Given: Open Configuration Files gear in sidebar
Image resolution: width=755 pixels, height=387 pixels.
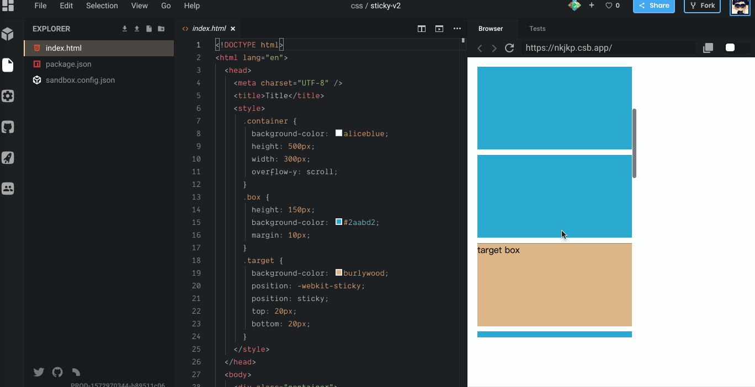Looking at the screenshot, I should (8, 96).
